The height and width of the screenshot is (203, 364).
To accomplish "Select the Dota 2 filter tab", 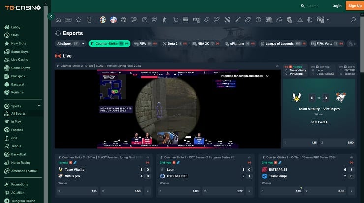I will (175, 44).
